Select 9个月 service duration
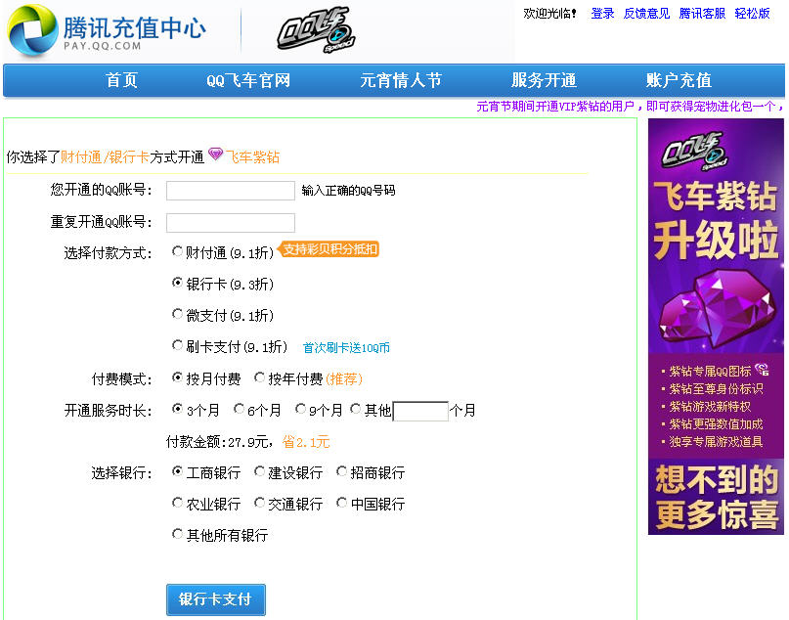Image resolution: width=789 pixels, height=620 pixels. click(300, 409)
